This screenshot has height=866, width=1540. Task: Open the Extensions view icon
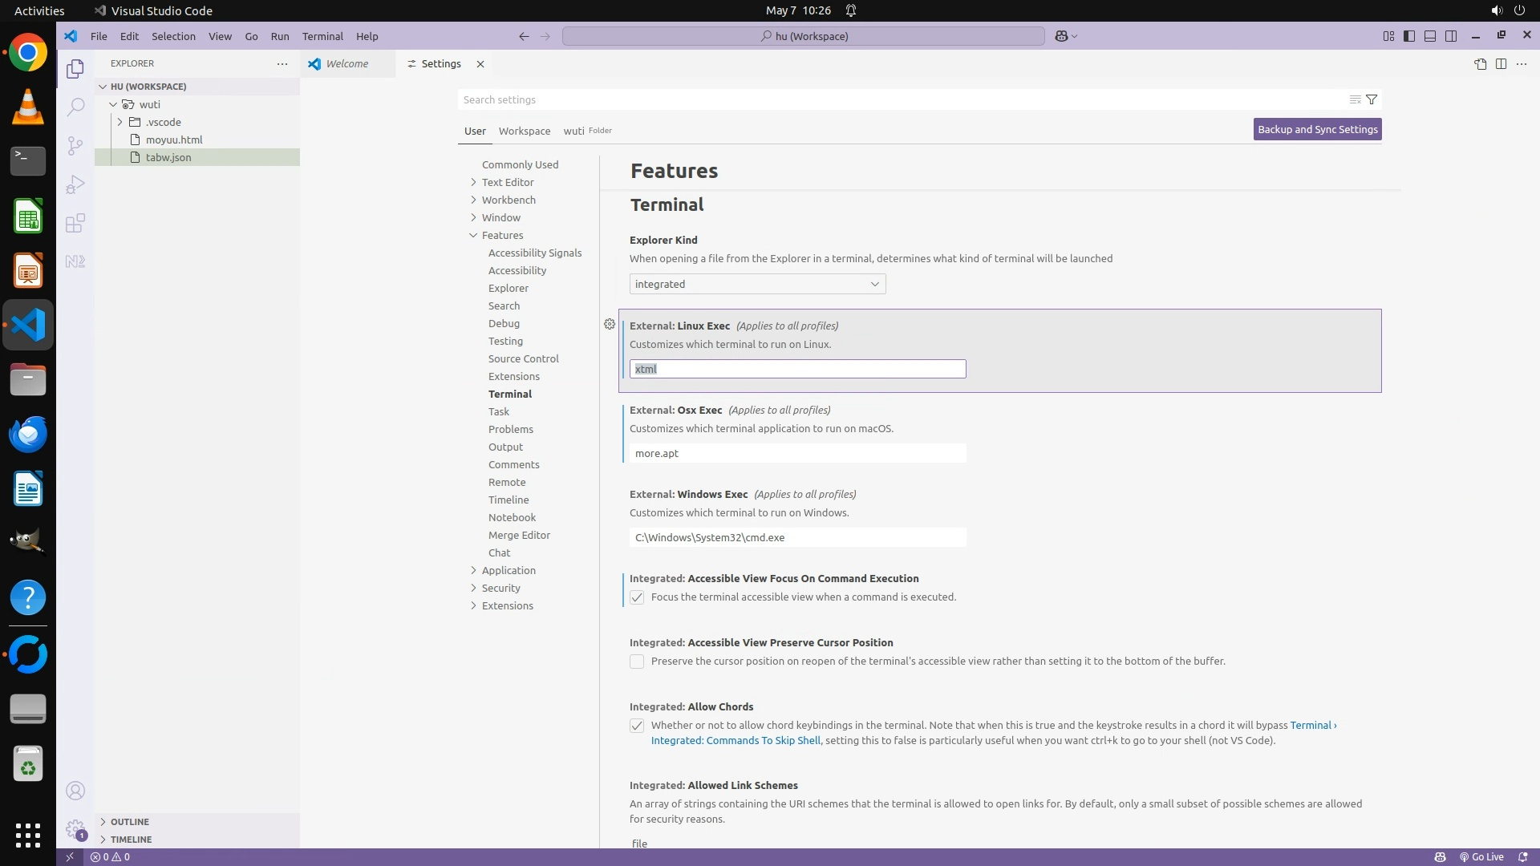point(75,223)
